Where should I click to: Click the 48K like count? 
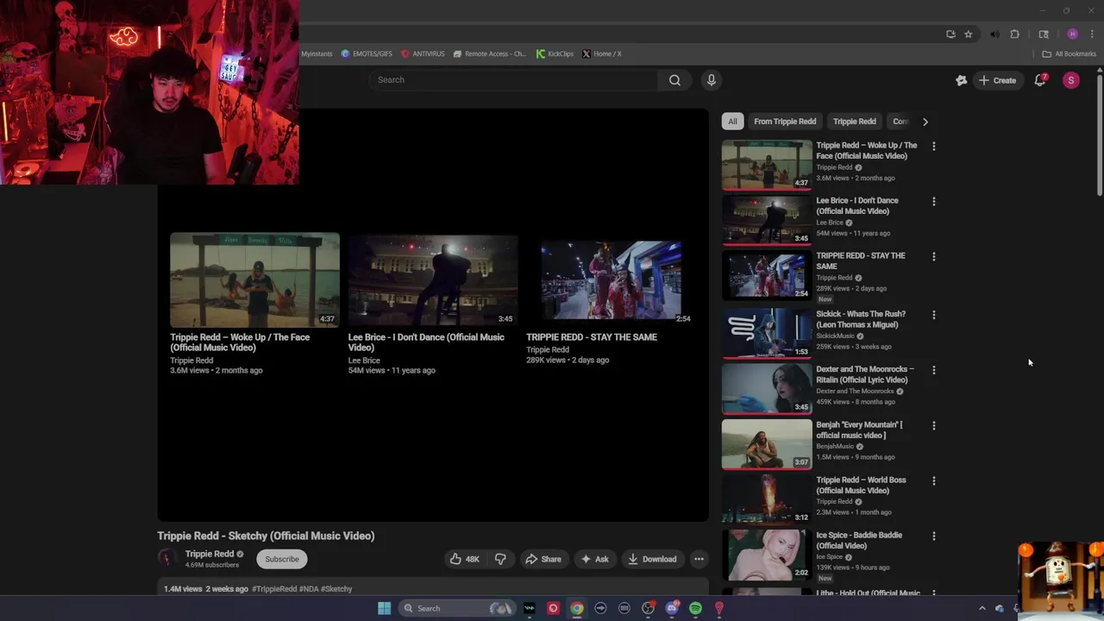473,559
